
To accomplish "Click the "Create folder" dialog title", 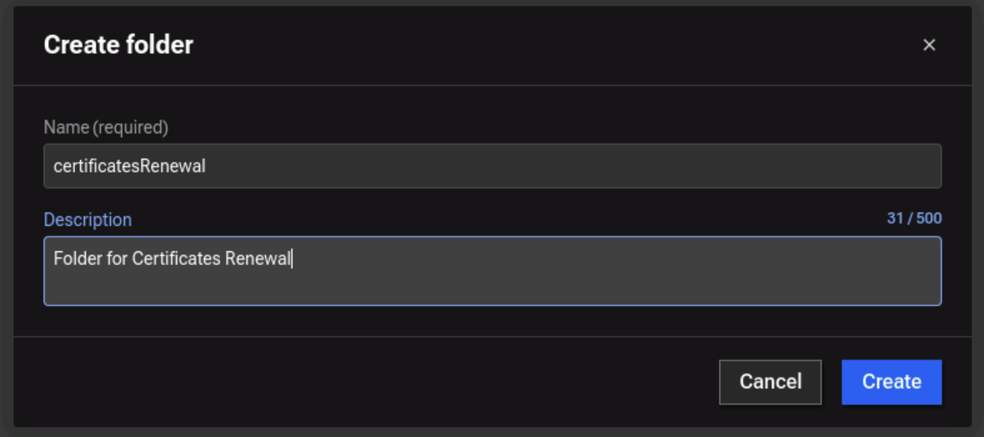I will click(118, 45).
